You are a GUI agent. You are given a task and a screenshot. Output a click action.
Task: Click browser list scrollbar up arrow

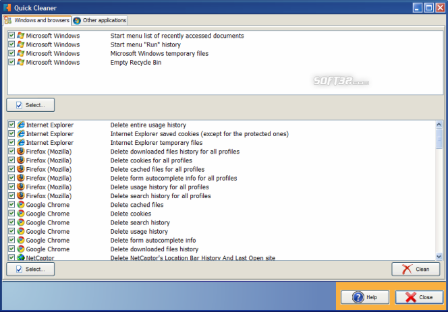pyautogui.click(x=439, y=124)
